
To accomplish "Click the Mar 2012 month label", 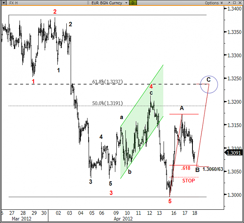I will (x=21, y=219).
